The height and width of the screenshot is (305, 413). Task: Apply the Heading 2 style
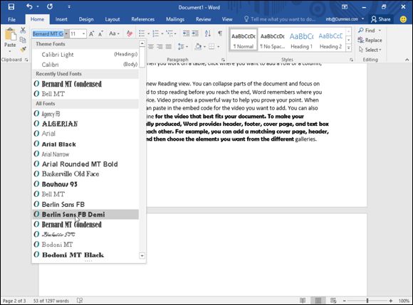tap(331, 41)
